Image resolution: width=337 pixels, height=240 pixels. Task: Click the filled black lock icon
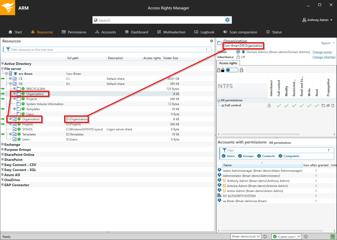(223, 70)
